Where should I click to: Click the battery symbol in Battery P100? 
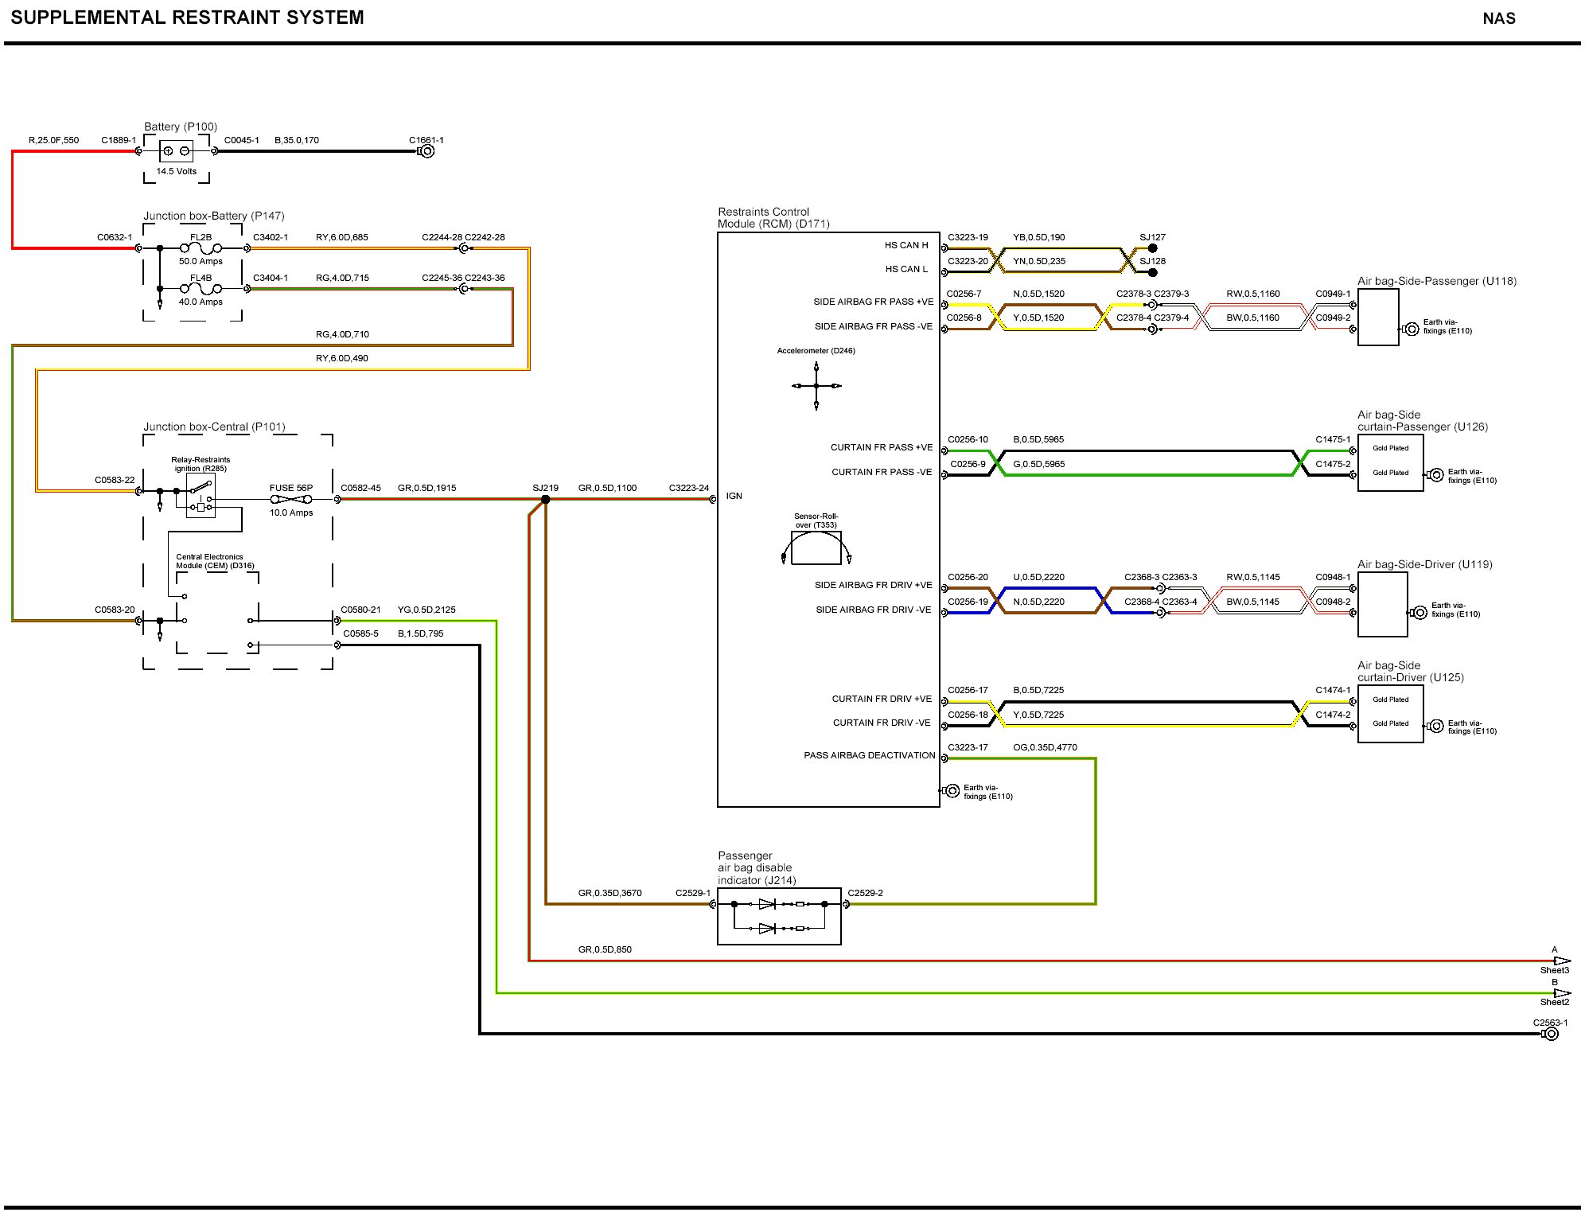(176, 150)
